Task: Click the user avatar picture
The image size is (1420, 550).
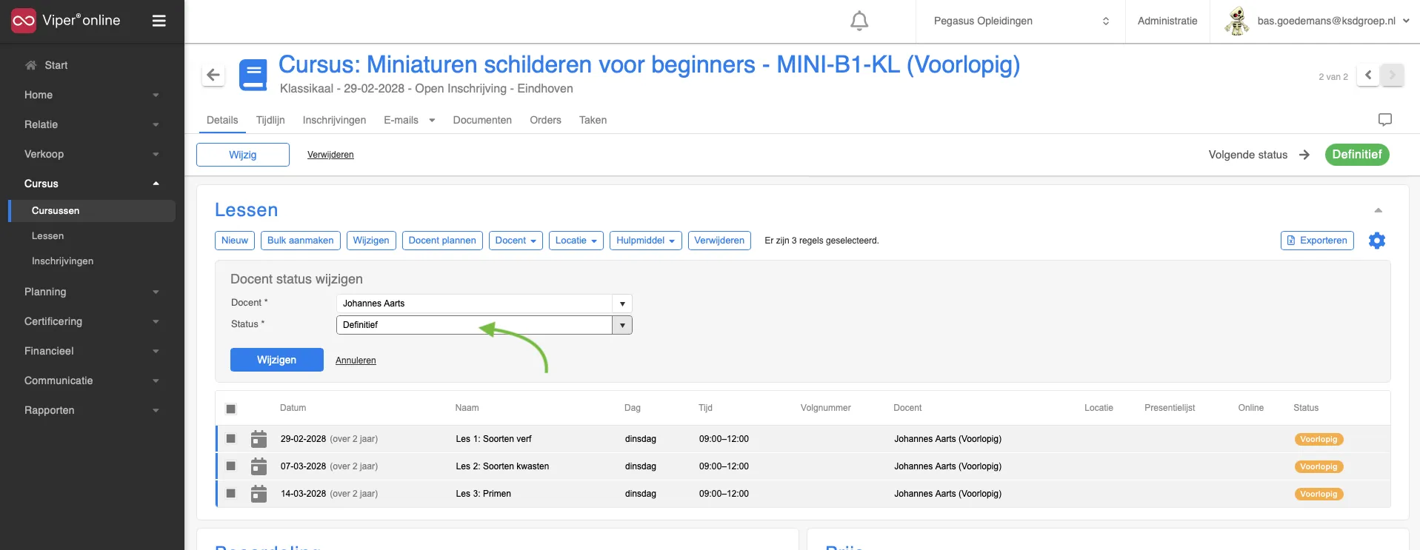Action: pyautogui.click(x=1236, y=21)
